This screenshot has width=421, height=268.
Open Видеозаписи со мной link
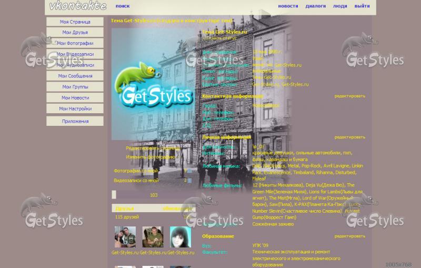(x=136, y=181)
